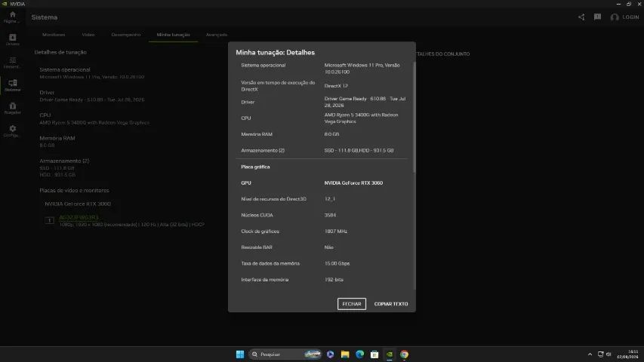Click the Placa gráfica section heading
Screen dimensions: 644x362
point(255,167)
